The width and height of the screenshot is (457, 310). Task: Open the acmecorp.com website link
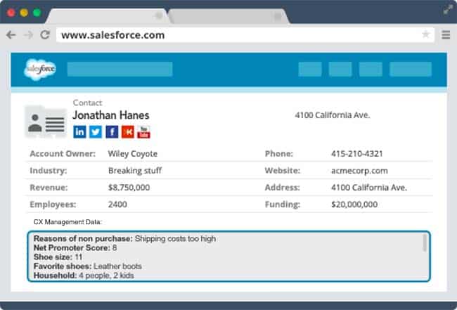pos(359,171)
